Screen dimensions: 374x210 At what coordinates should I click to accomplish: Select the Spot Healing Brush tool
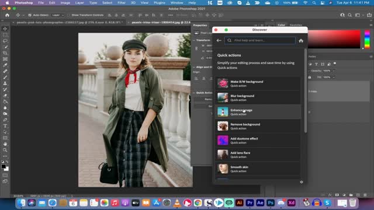(x=5, y=71)
